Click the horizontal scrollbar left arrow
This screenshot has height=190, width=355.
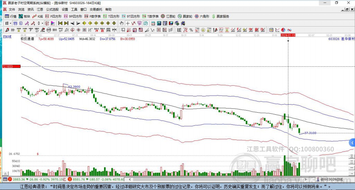tap(130, 179)
